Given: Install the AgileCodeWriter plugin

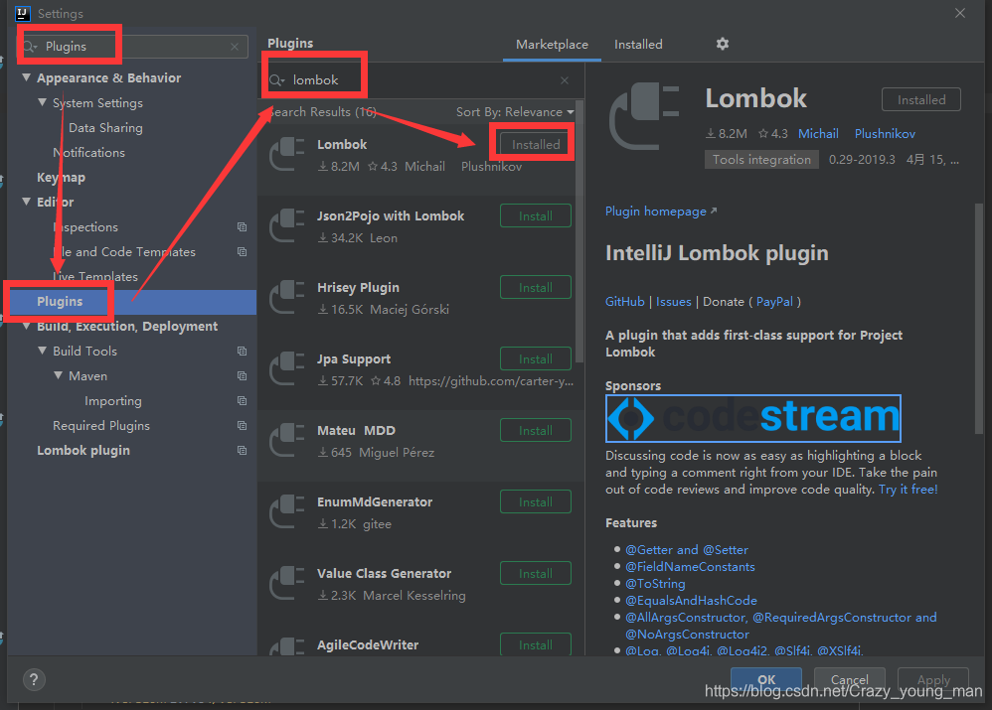Looking at the screenshot, I should click(x=535, y=644).
